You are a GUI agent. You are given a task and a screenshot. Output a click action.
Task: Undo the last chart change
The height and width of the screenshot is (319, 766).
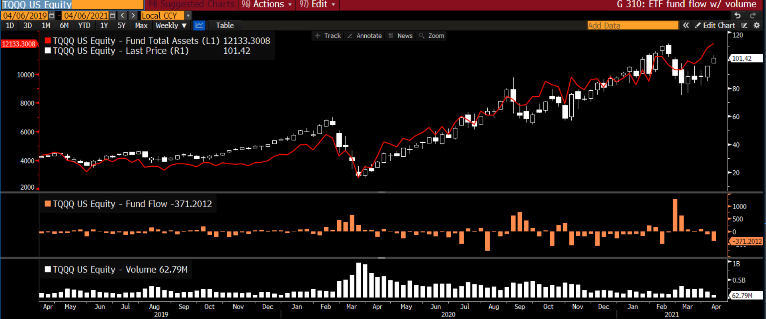737,16
